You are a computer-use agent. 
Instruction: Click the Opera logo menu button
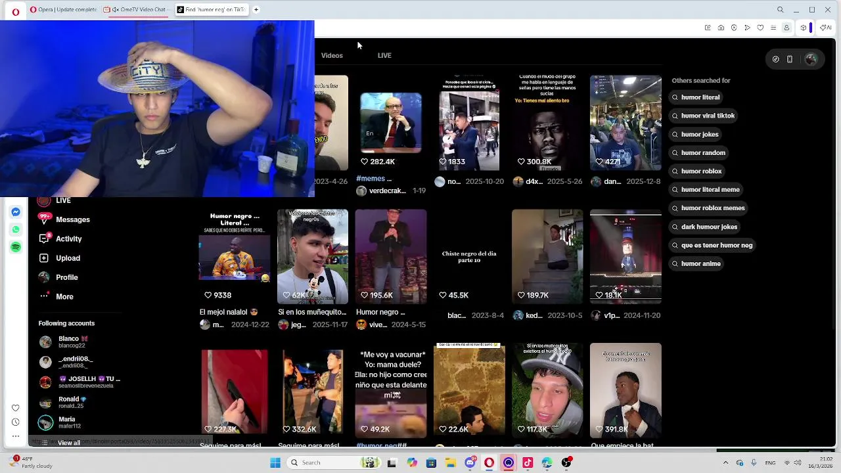pos(16,11)
